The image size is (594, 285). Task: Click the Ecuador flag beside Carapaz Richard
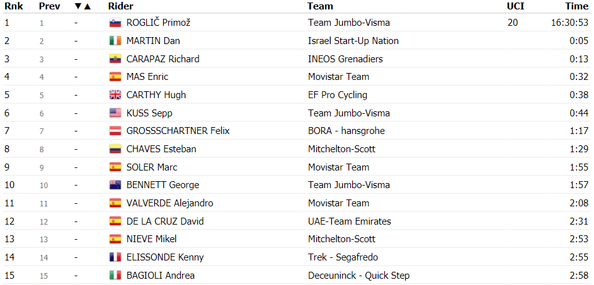point(115,59)
